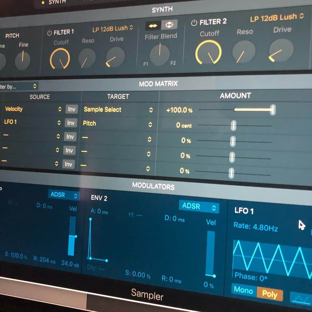Click the Filter 2 Reso knob
Screen dimensions: 312x312
[244, 51]
